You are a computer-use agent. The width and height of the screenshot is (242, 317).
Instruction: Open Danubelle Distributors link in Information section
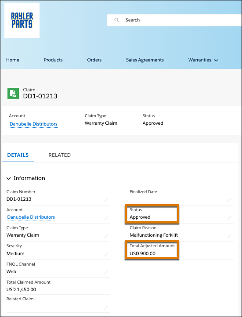[31, 217]
